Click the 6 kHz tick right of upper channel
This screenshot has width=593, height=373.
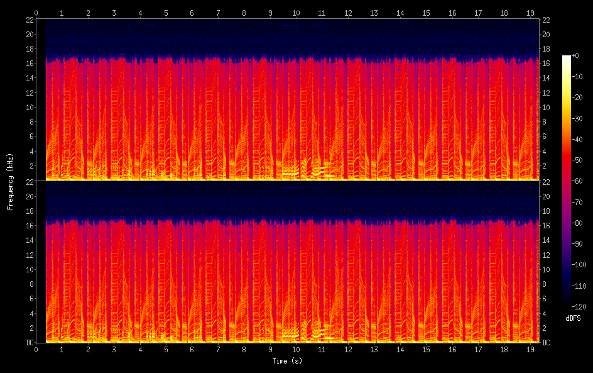point(545,136)
